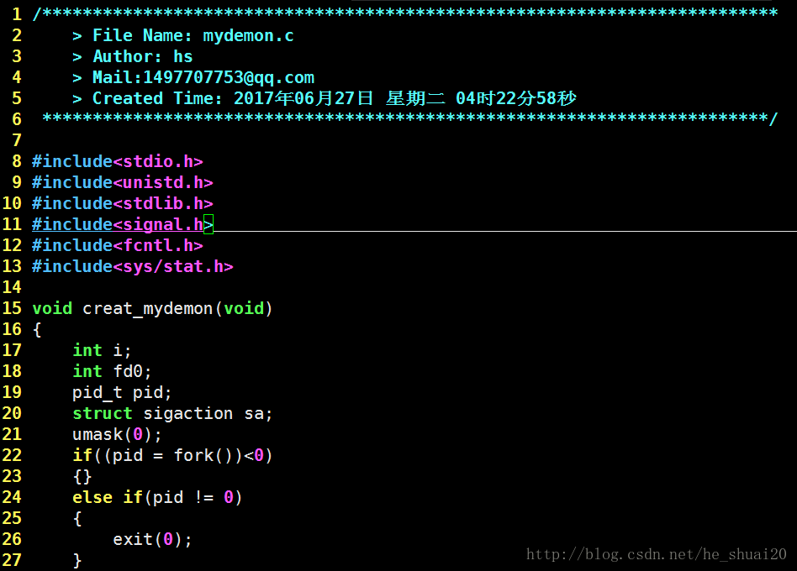
Task: Click the creat_mydemon function name
Action: (148, 308)
